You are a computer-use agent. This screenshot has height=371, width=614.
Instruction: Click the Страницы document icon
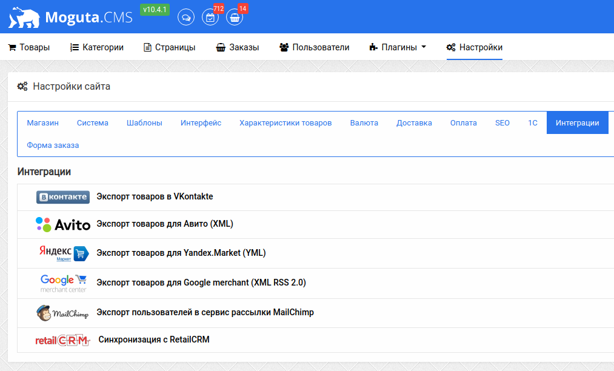point(147,47)
